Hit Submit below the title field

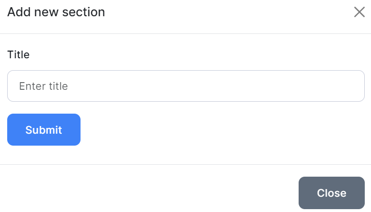44,129
